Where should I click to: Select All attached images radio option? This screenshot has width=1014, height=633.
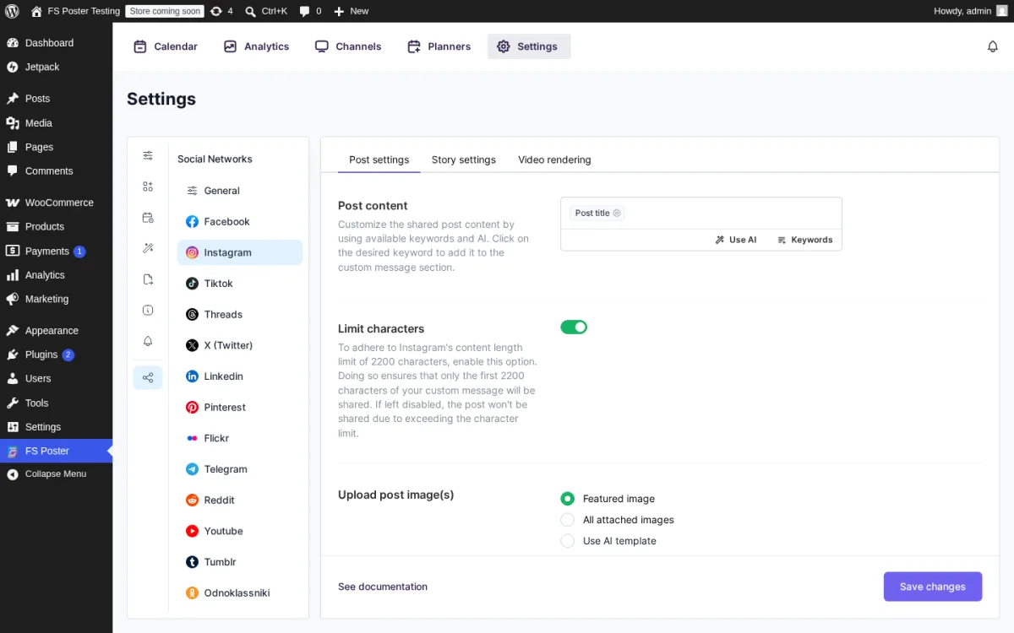coord(567,520)
